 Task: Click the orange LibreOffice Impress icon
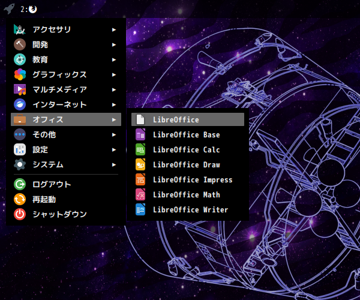pyautogui.click(x=140, y=179)
